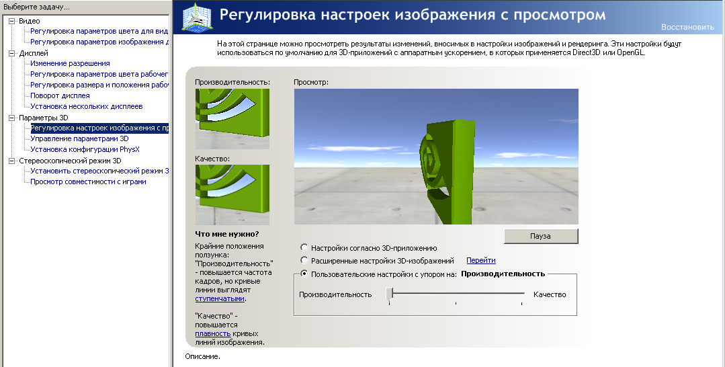Select Пользовательские настройки с упором на radio
Viewport: 725px width, 367px height.
point(304,274)
